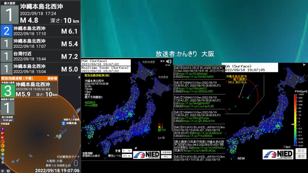This screenshot has height=173, width=308.
Task: Click the intensity 4 legend circle
Action: 3,150
